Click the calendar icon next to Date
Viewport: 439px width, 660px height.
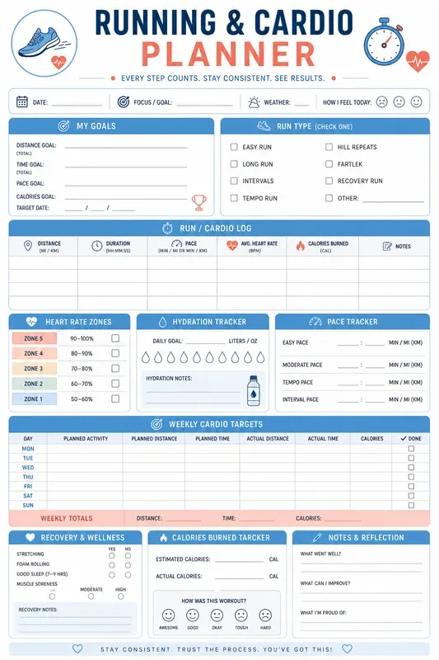[x=22, y=101]
